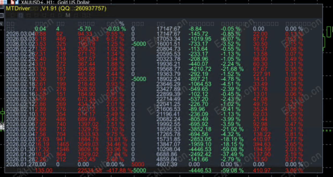Click balance value 6688.86
333x177 pixels.
[167, 154]
